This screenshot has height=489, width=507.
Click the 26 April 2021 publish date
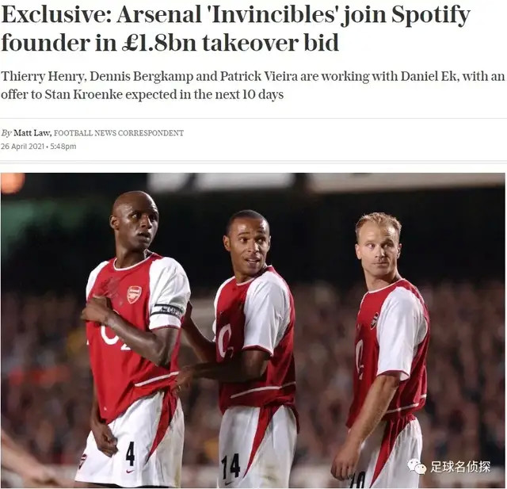[22, 146]
